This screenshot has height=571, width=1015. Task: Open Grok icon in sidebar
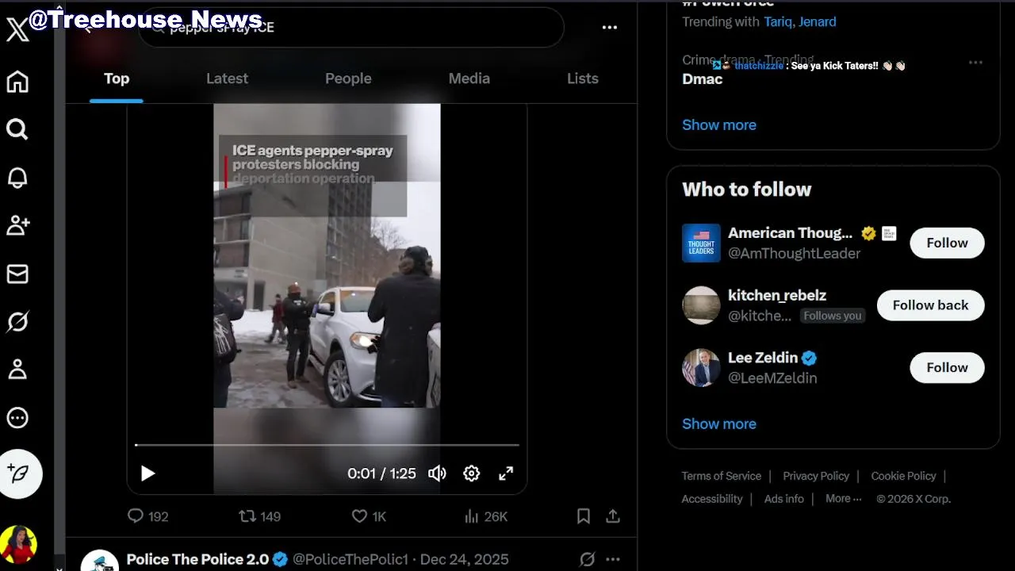17,321
